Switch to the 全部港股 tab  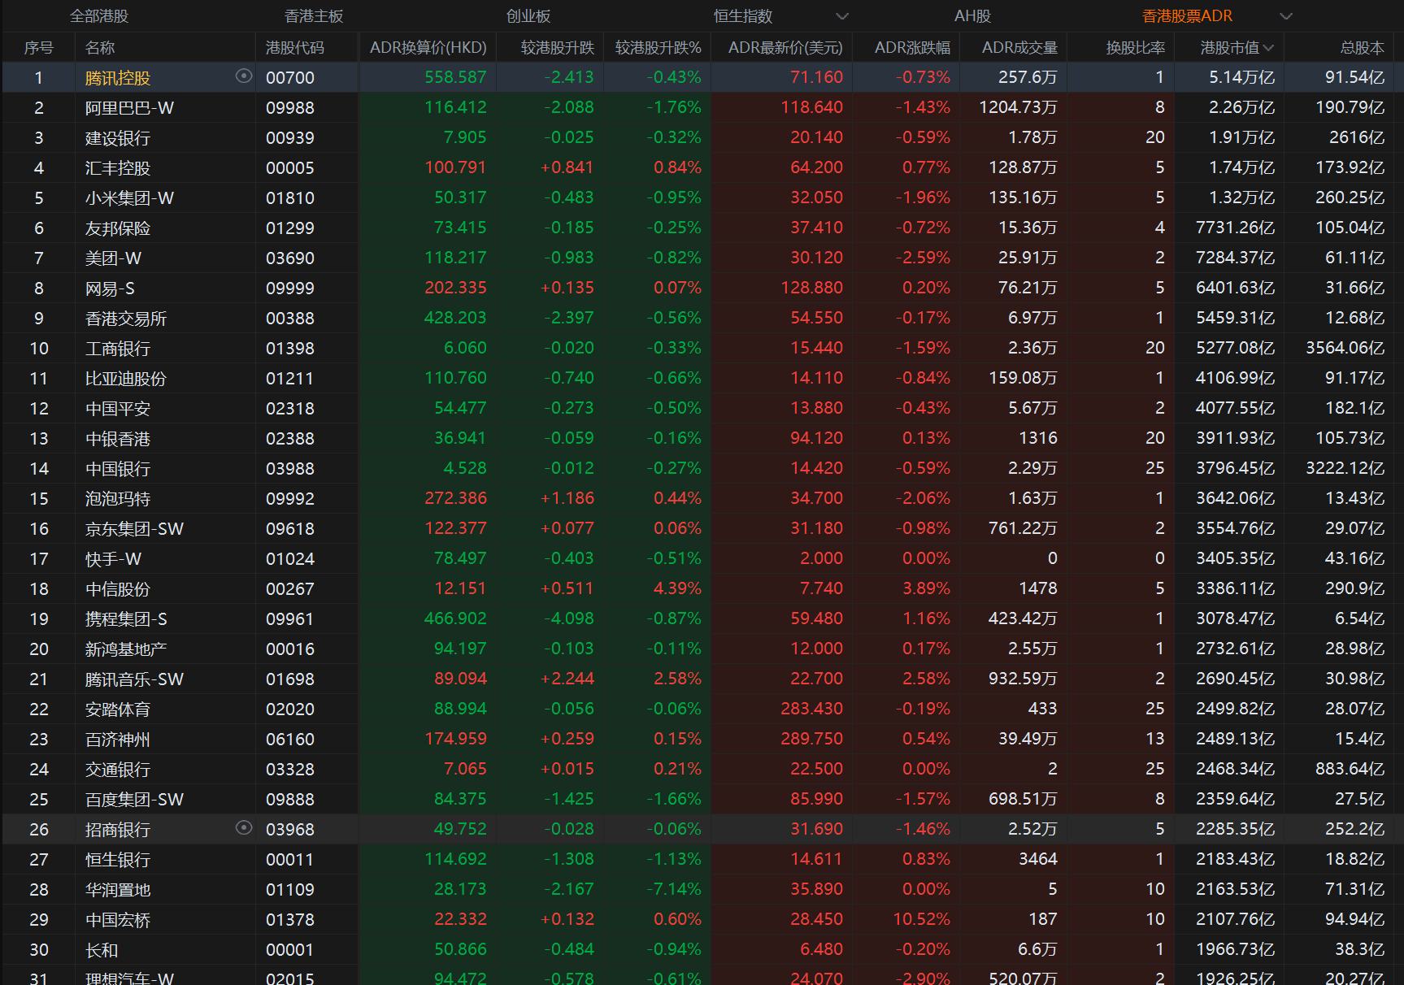pos(99,16)
